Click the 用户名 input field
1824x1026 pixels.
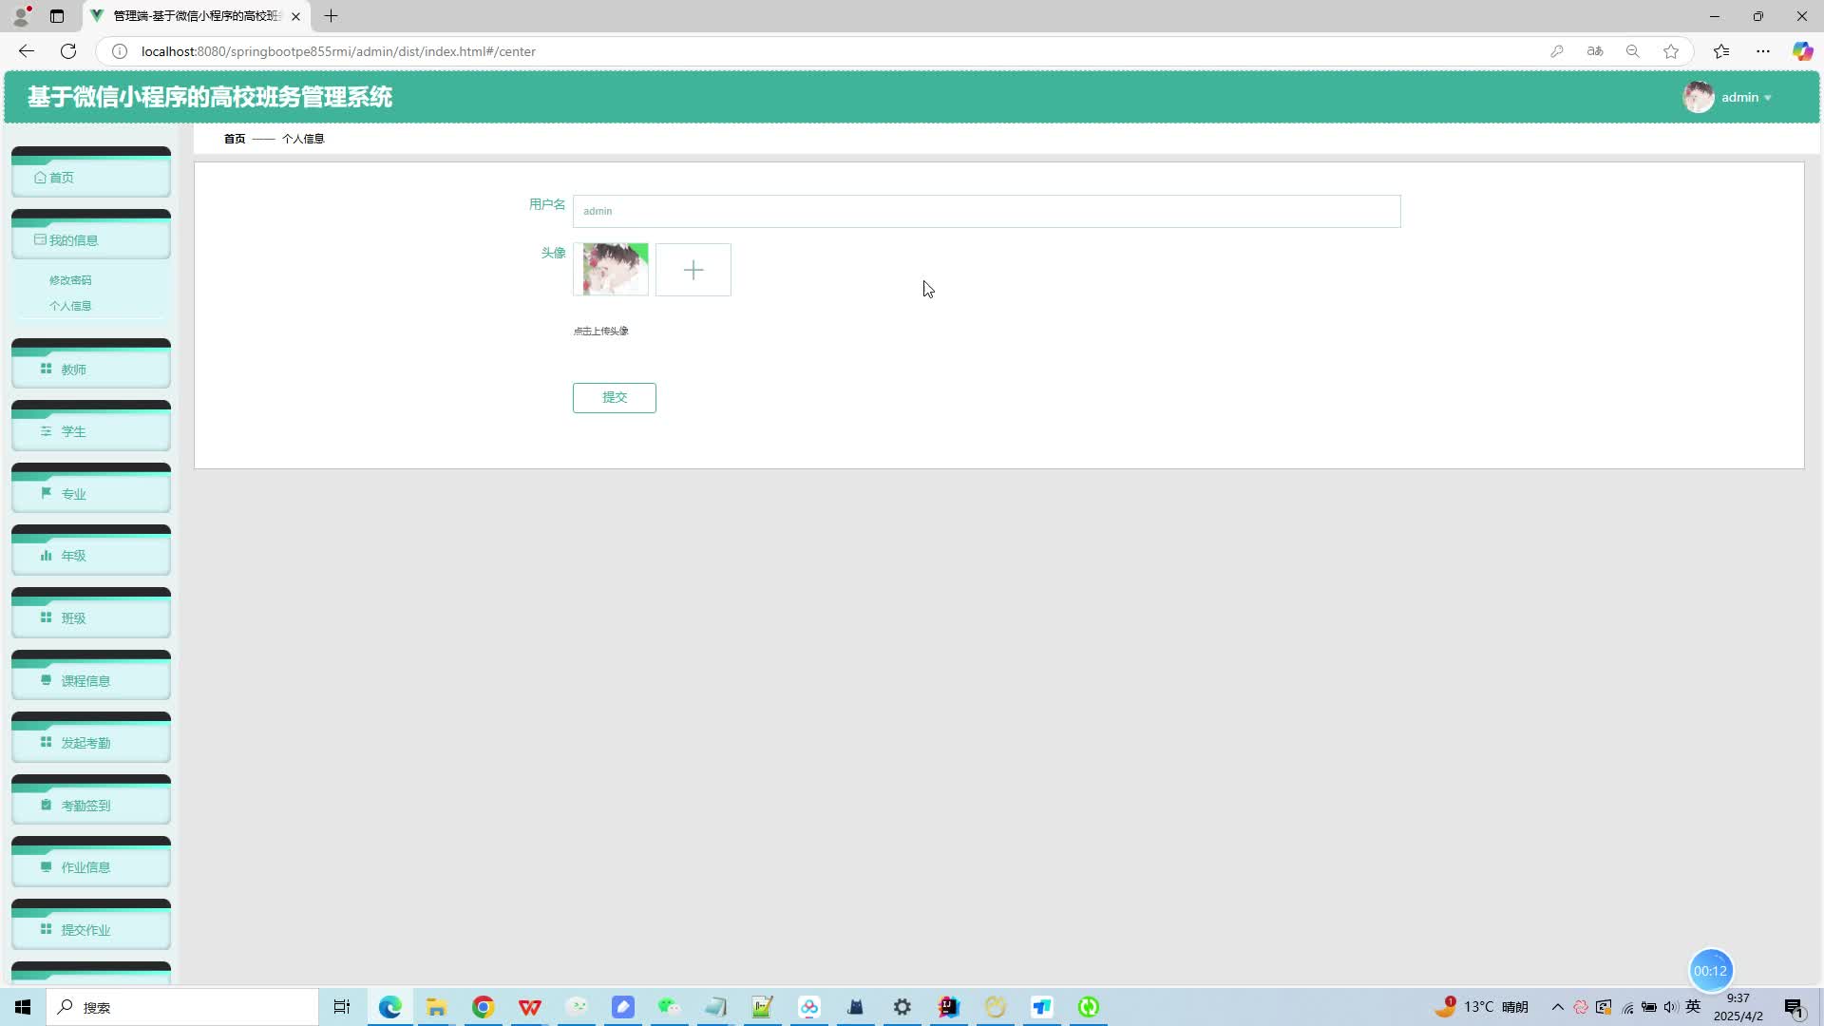point(985,211)
